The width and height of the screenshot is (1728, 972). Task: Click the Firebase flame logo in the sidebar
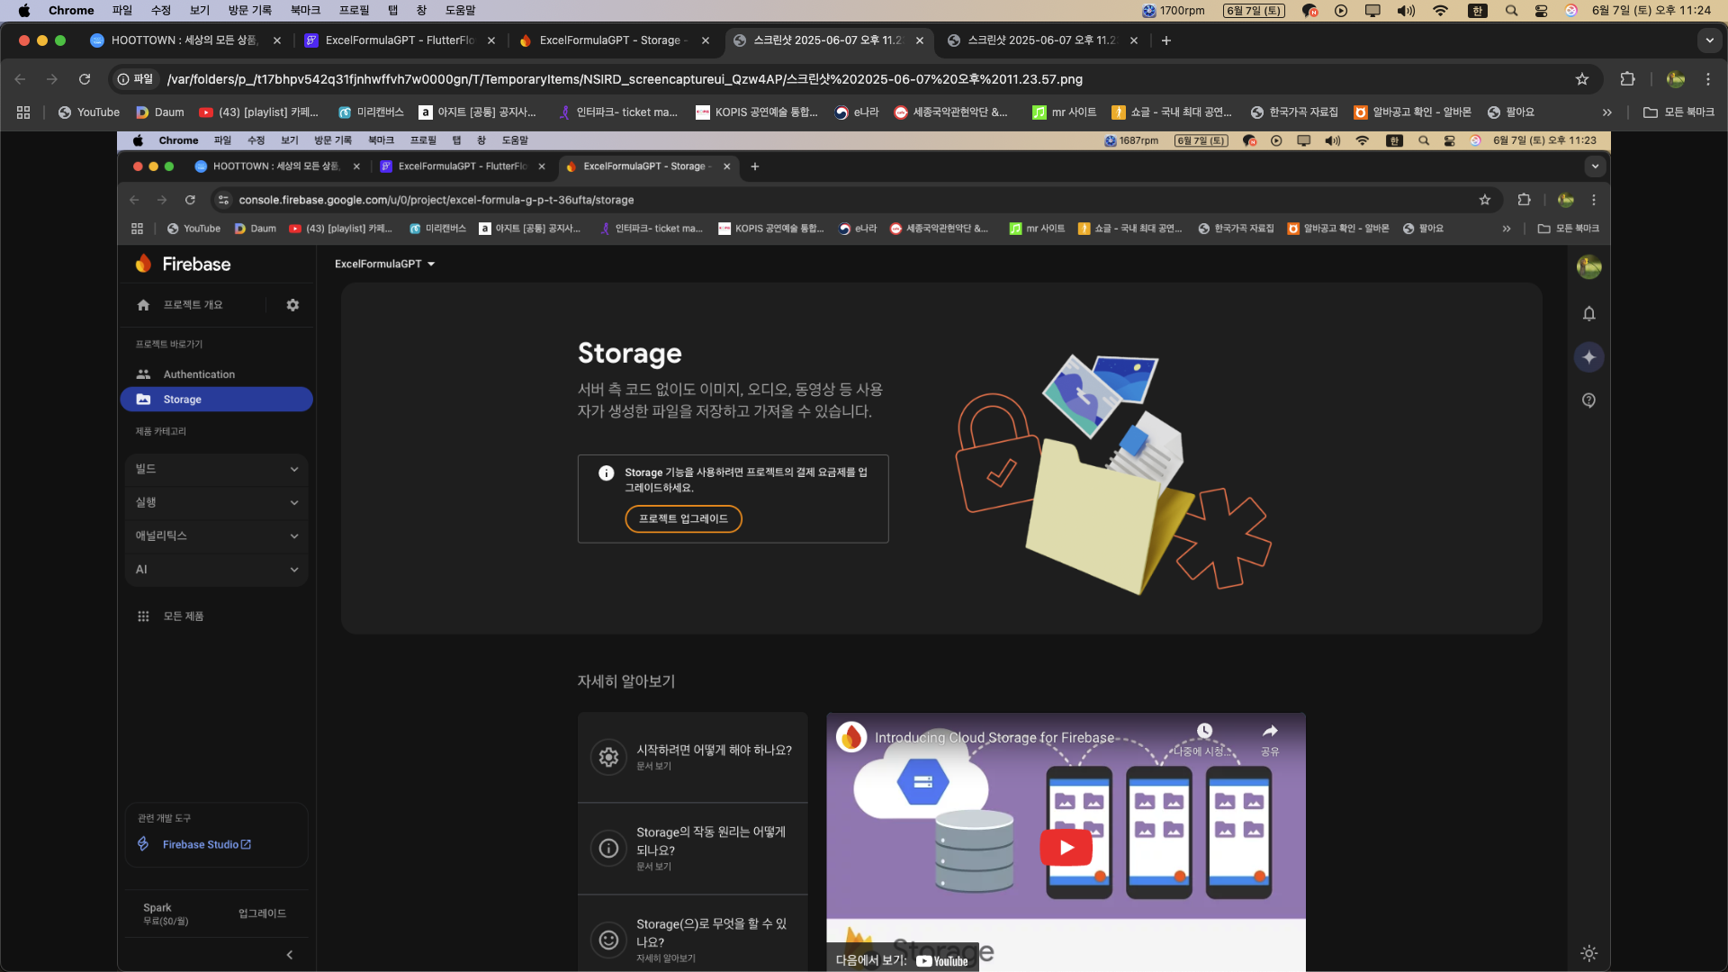[143, 264]
